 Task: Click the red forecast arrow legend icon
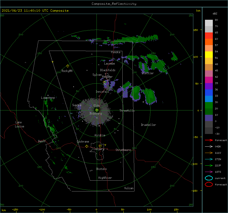point(209,140)
